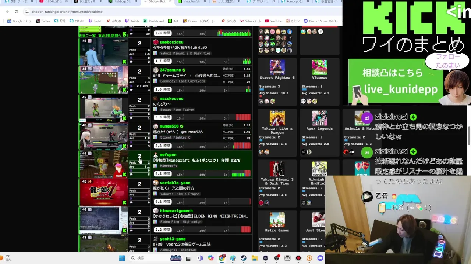471x264 pixels.
Task: Switch to the ツイキャス browser tab
Action: pos(261,2)
